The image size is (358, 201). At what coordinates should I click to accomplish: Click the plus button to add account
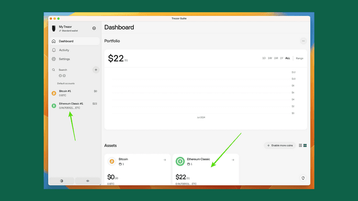[x=96, y=70]
